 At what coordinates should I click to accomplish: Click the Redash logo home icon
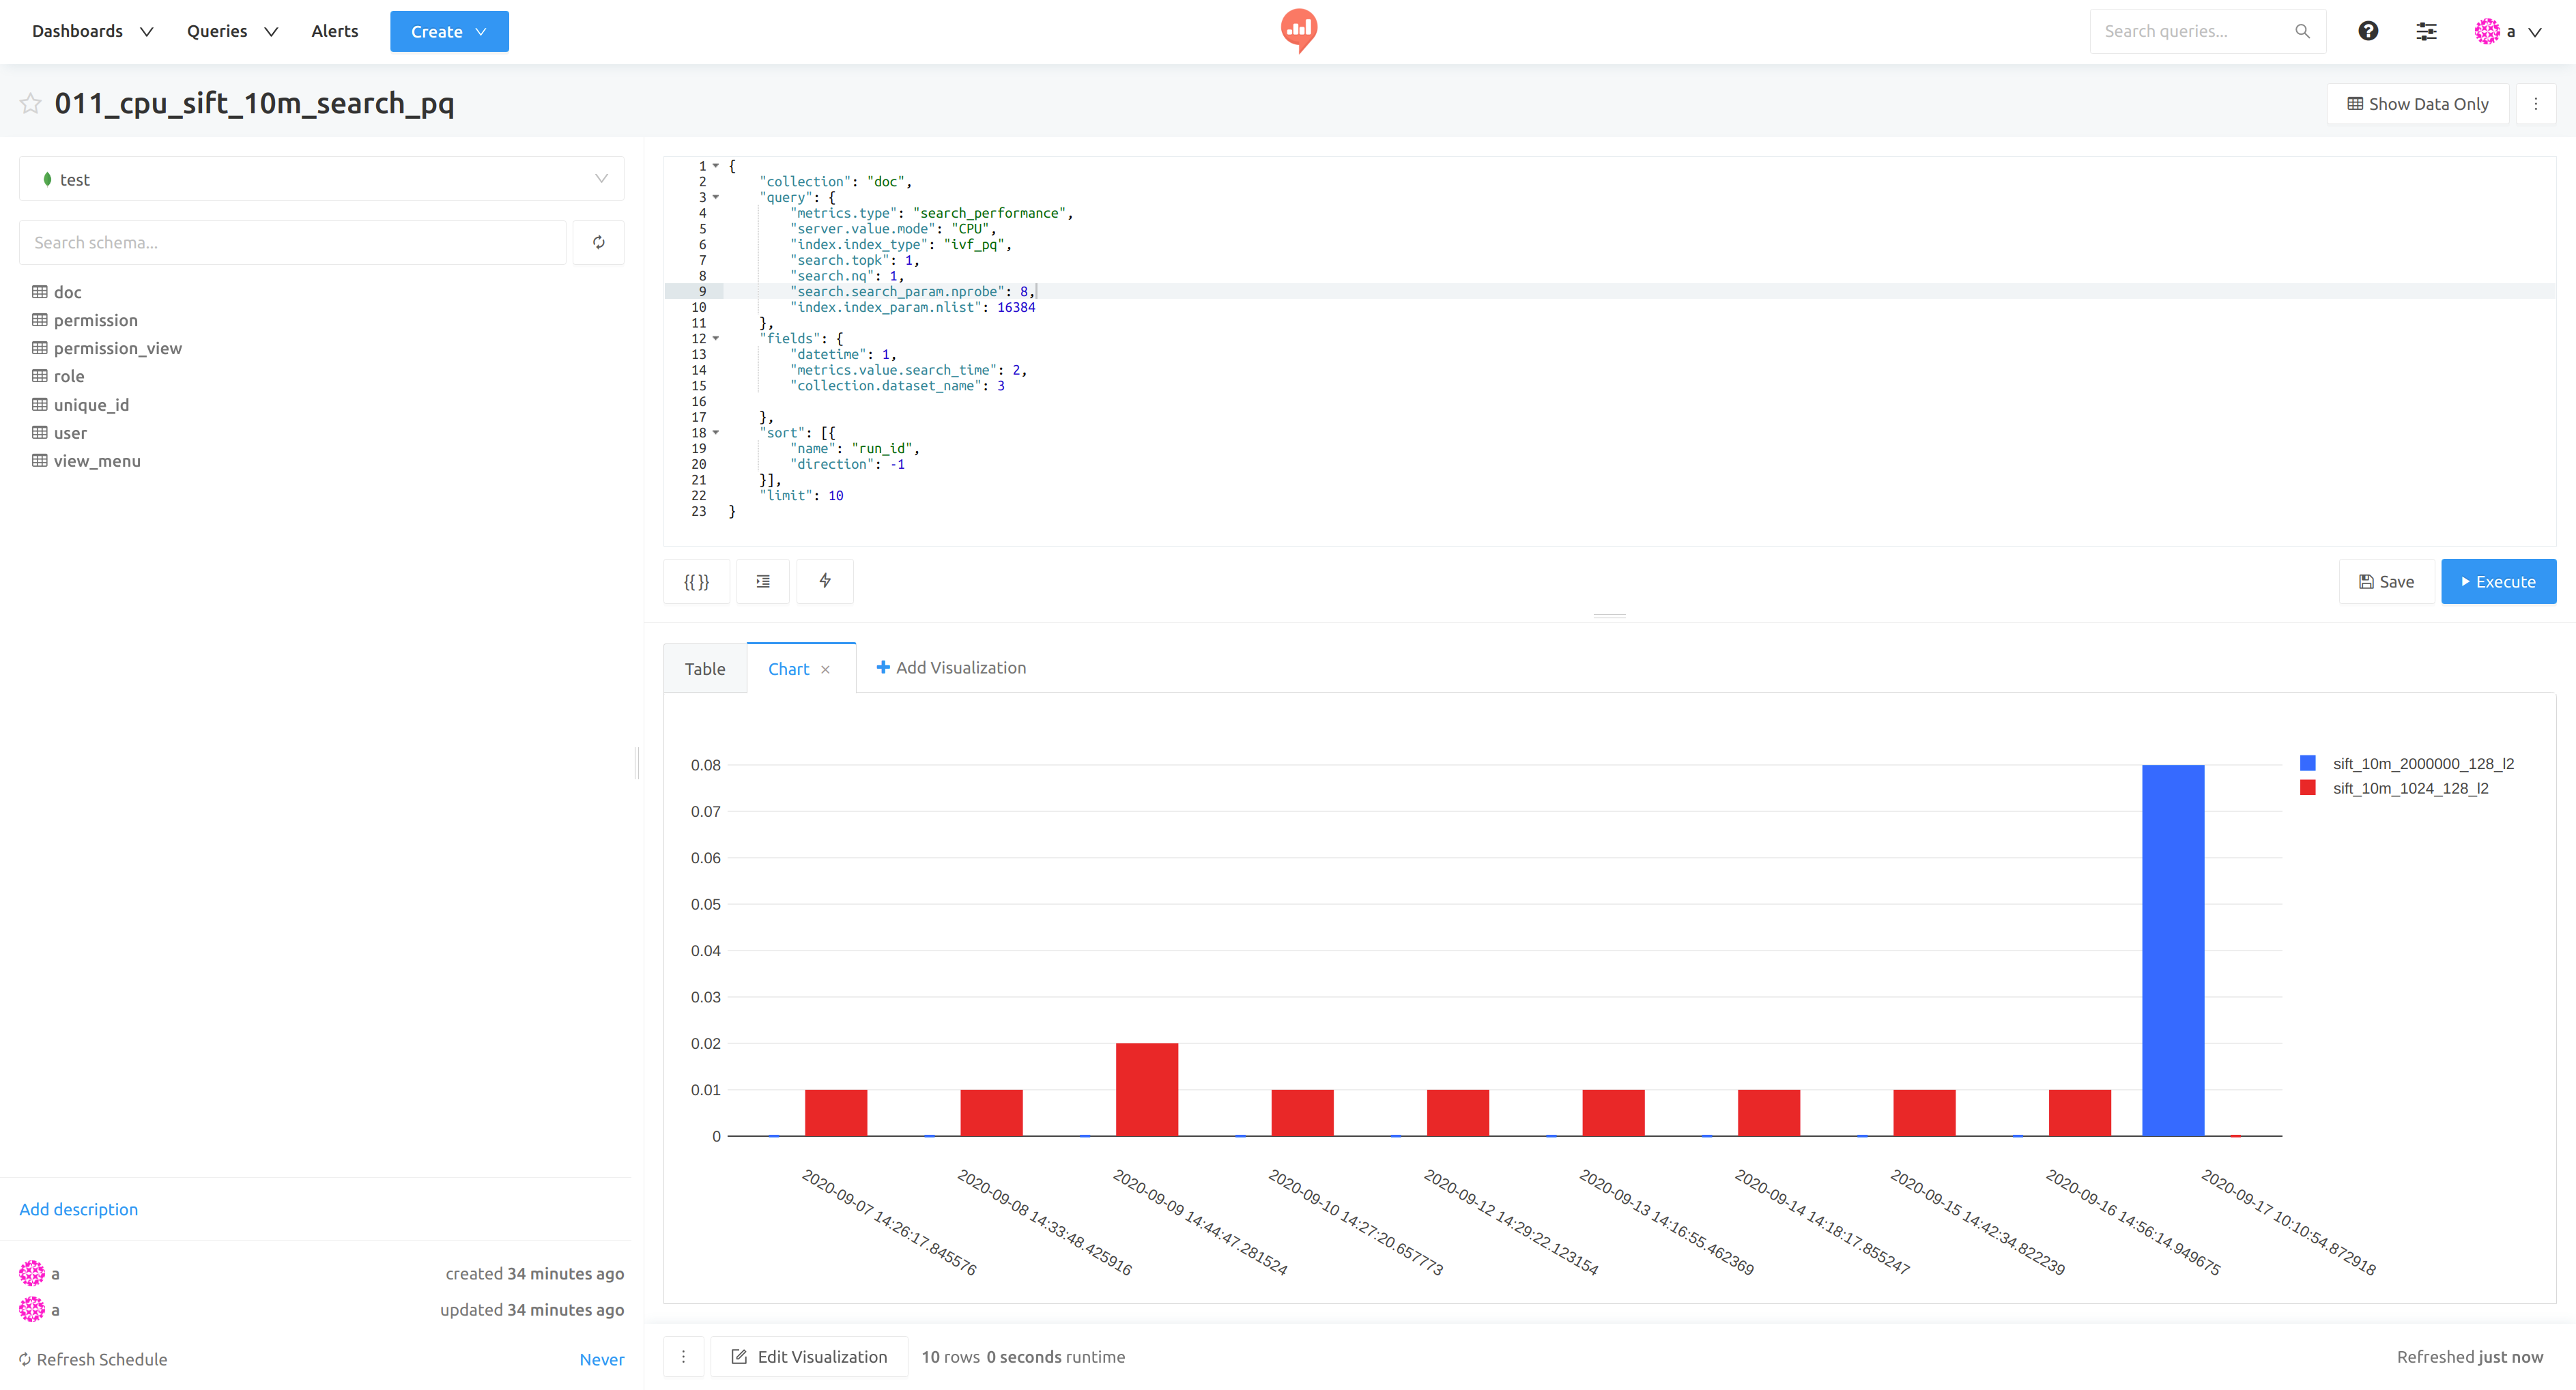[1298, 31]
